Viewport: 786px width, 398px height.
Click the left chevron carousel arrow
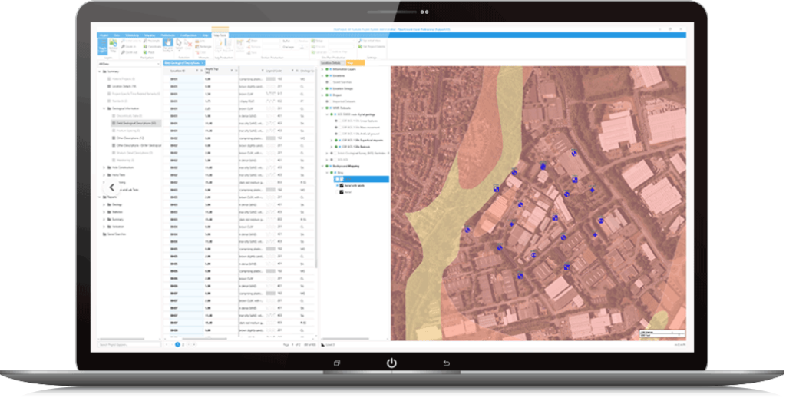[x=112, y=187]
